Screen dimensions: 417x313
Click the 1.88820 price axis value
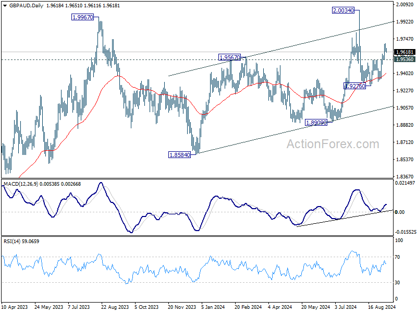[x=405, y=125]
